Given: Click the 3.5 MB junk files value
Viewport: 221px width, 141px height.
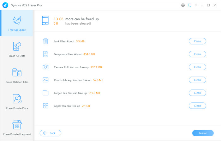Looking at the screenshot, I should pos(80,41).
